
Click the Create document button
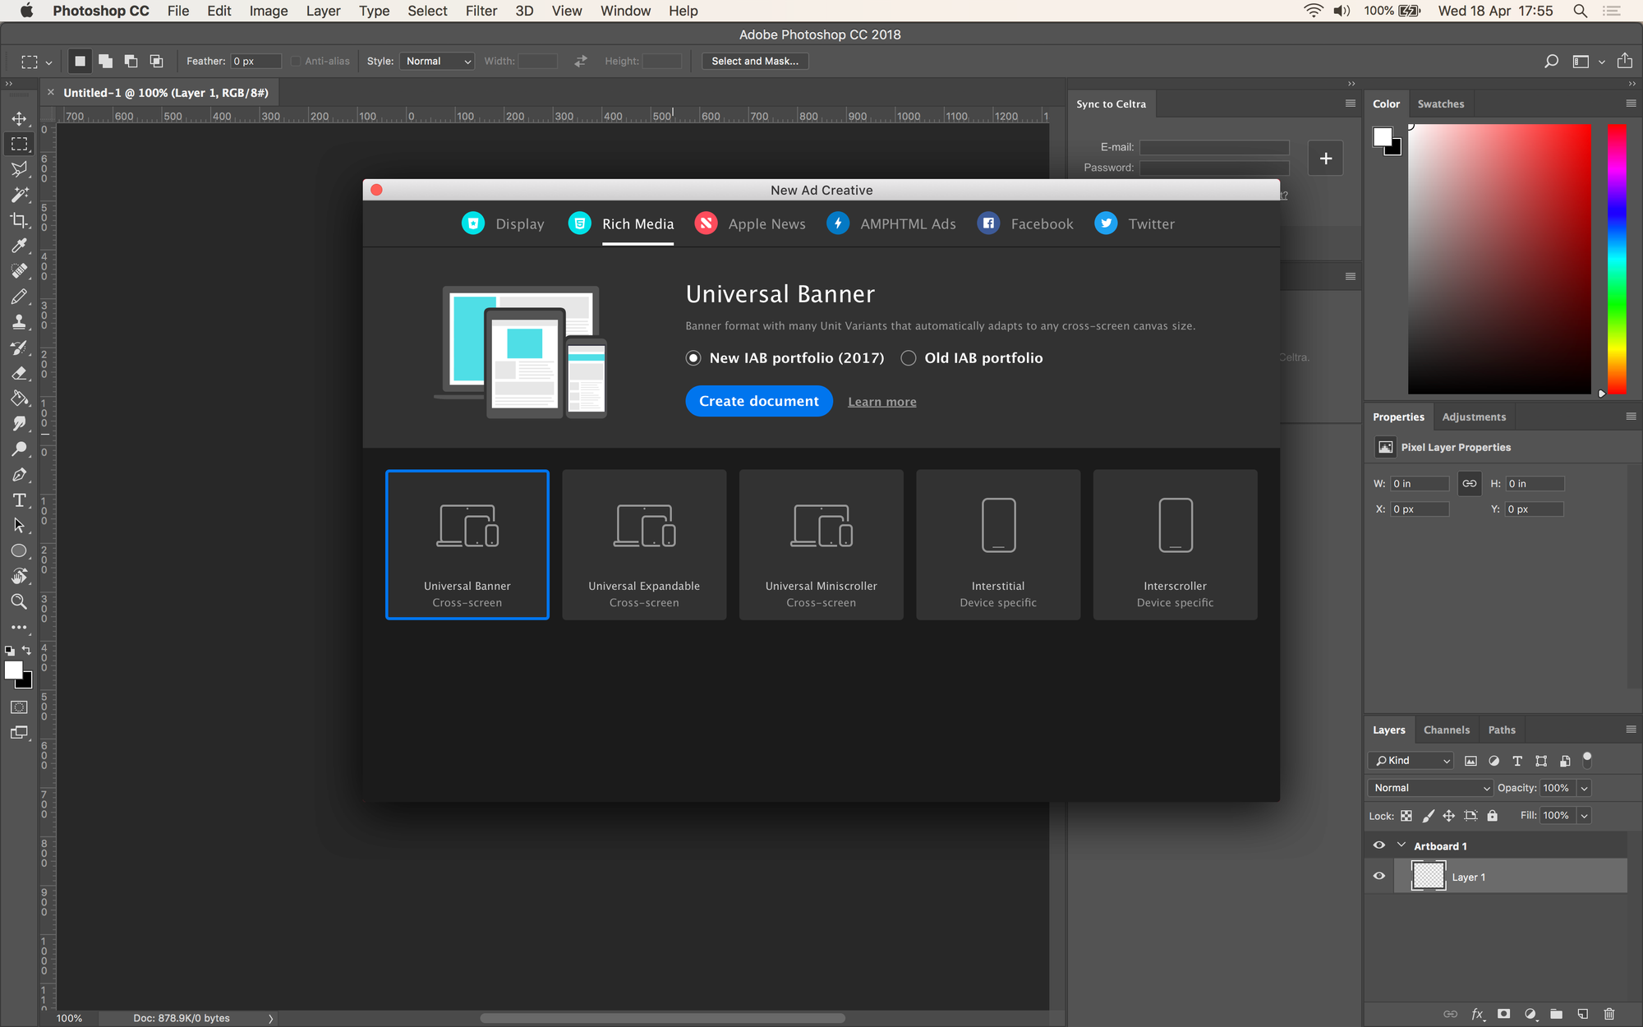[x=759, y=401]
